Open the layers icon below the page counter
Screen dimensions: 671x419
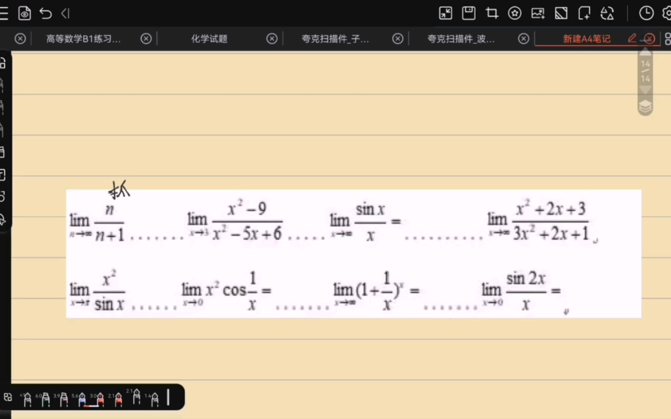645,106
